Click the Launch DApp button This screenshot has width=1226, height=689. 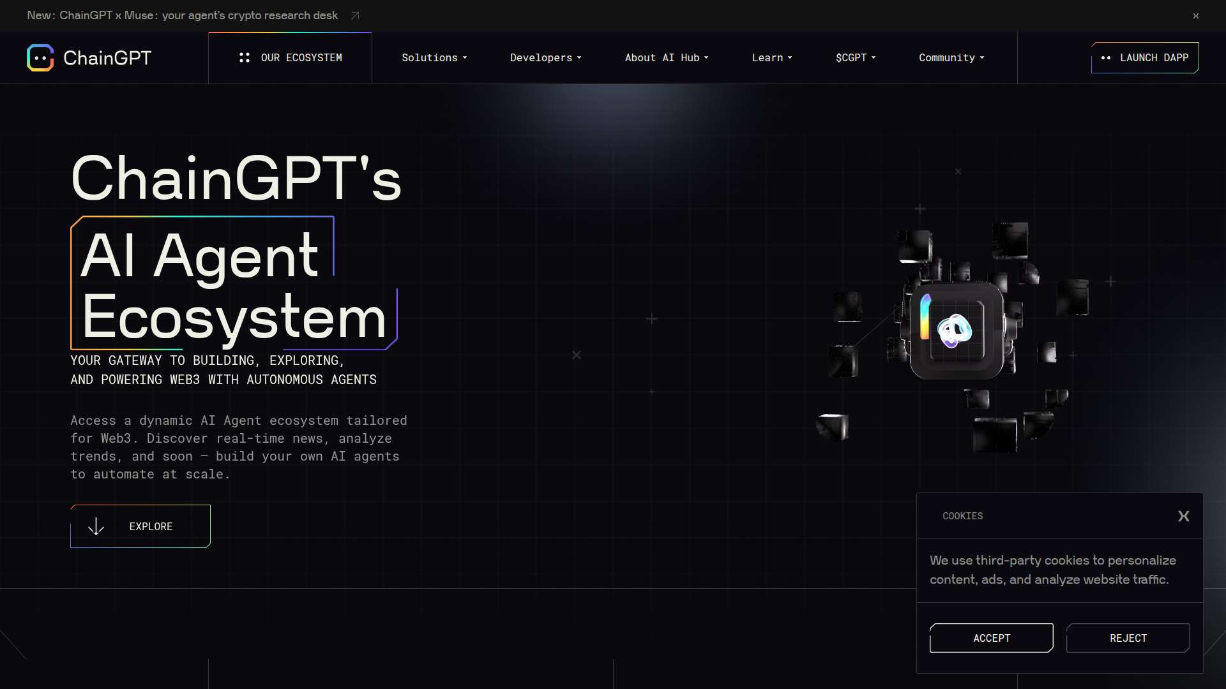pyautogui.click(x=1145, y=58)
